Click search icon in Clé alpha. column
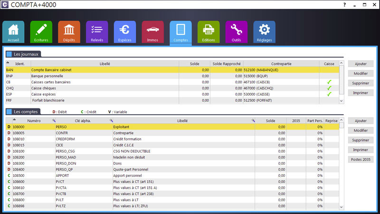 (x=111, y=121)
